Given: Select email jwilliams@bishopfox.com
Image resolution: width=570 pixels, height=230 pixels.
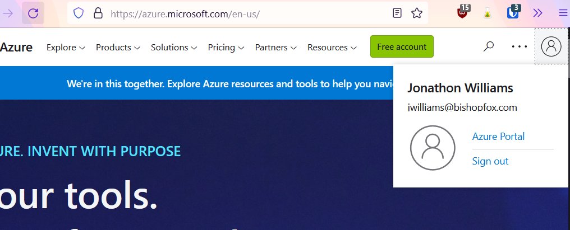Looking at the screenshot, I should tap(462, 107).
